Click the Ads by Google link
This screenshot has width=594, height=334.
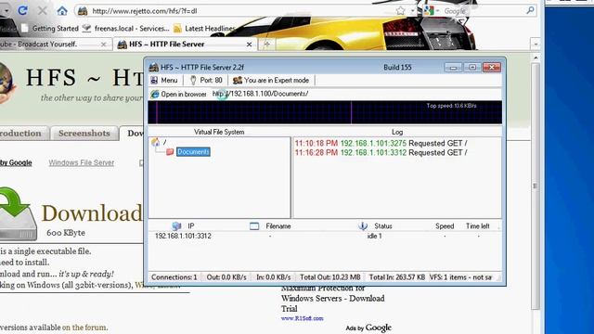[x=368, y=328]
